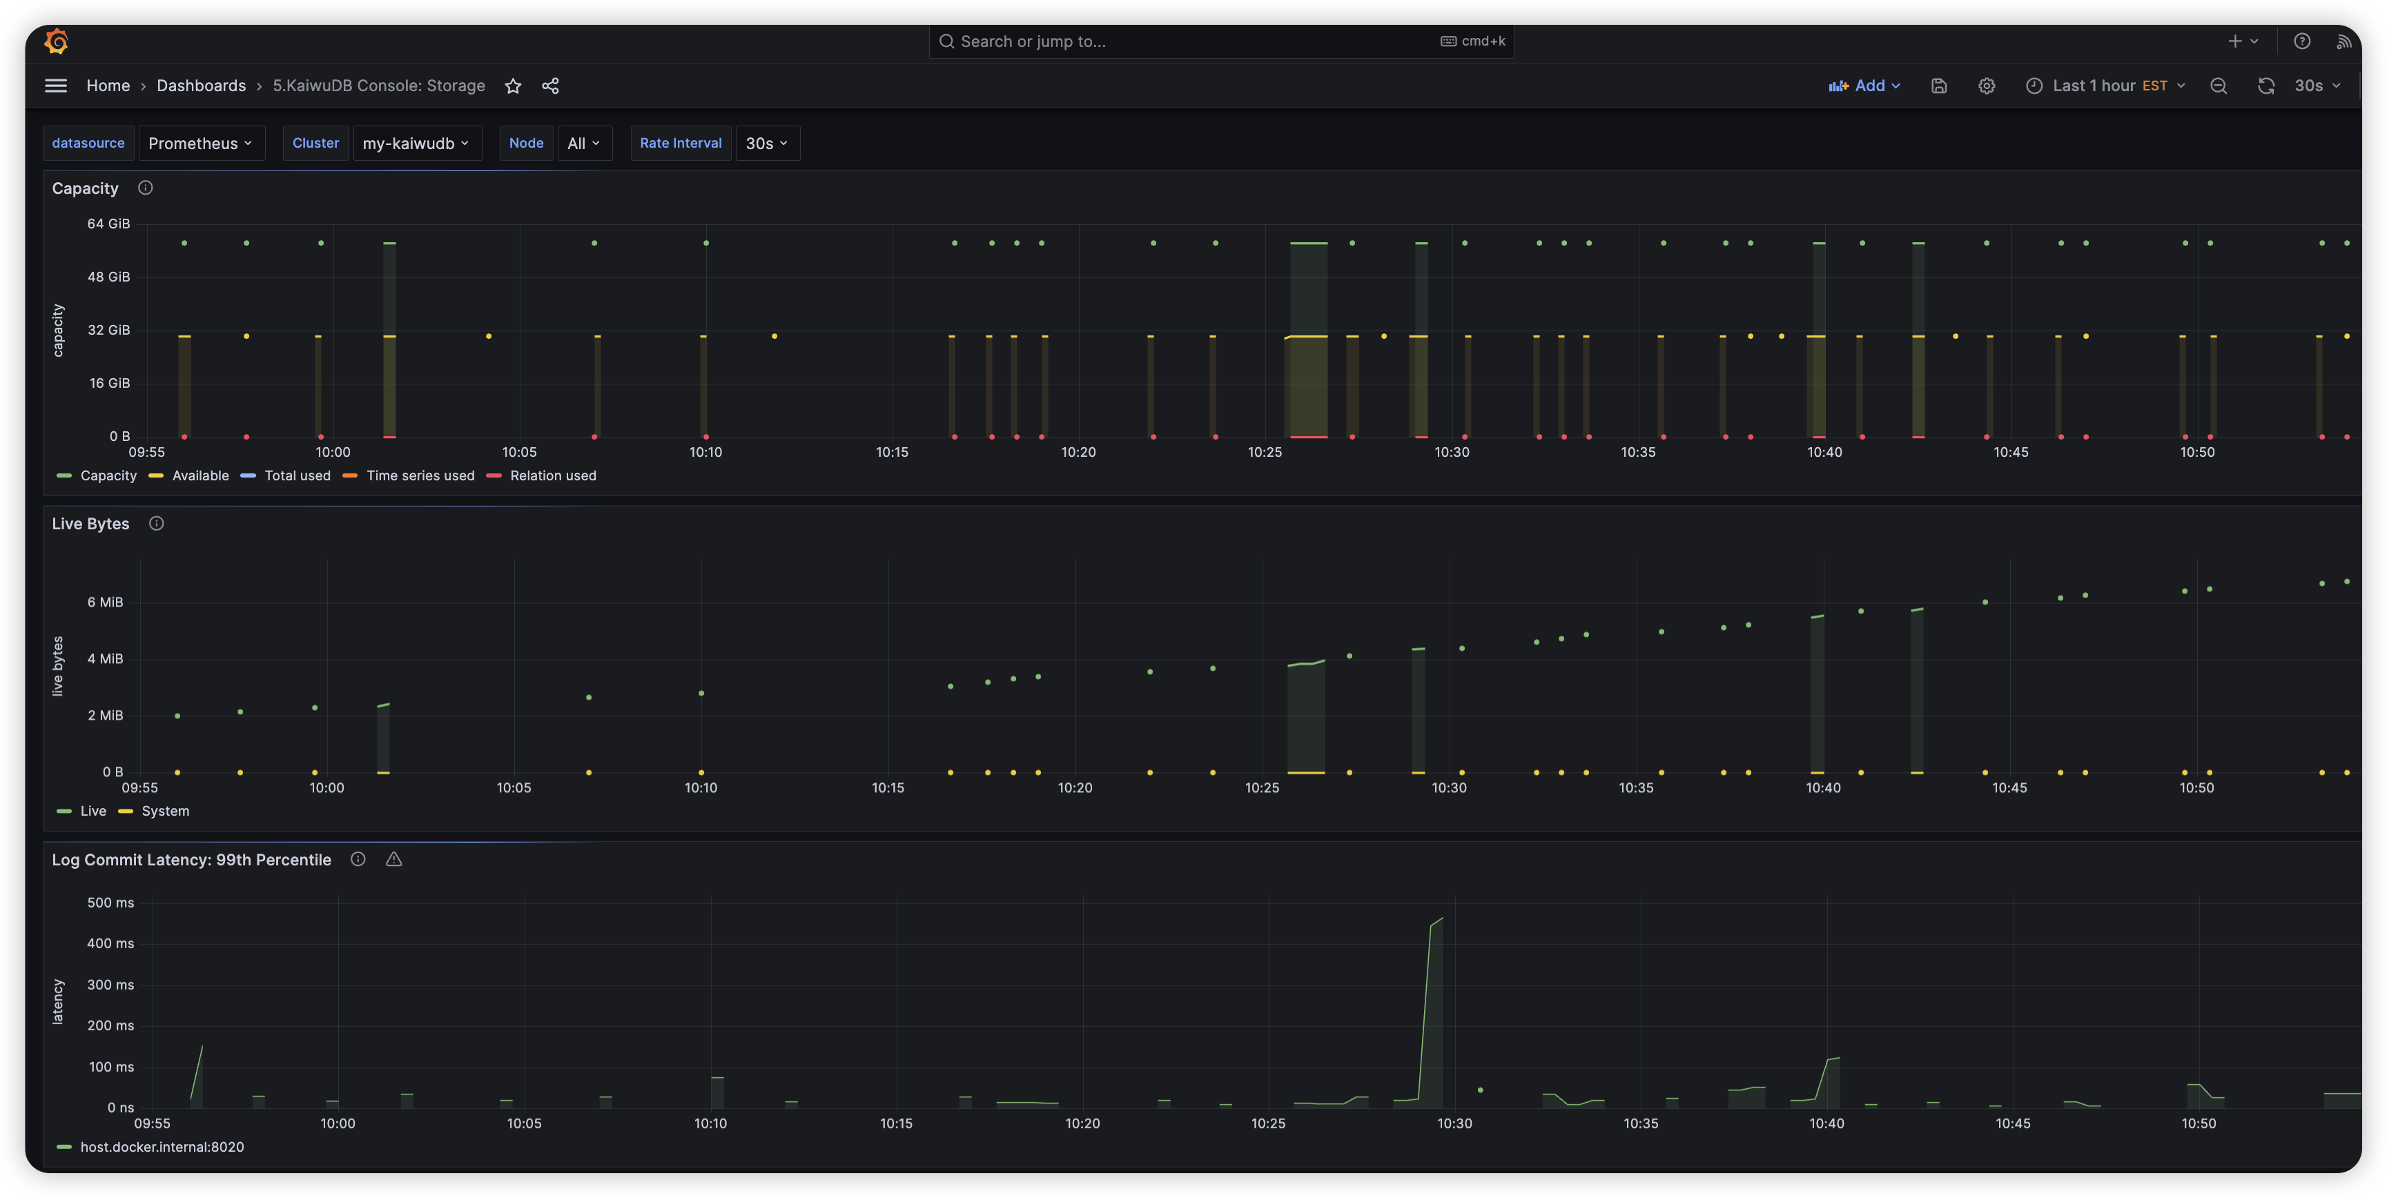Toggle the Capacity series legend item

[108, 475]
